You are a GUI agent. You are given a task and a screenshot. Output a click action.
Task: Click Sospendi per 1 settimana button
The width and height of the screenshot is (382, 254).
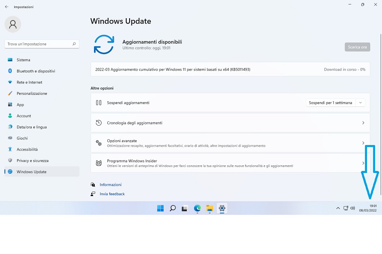[331, 103]
